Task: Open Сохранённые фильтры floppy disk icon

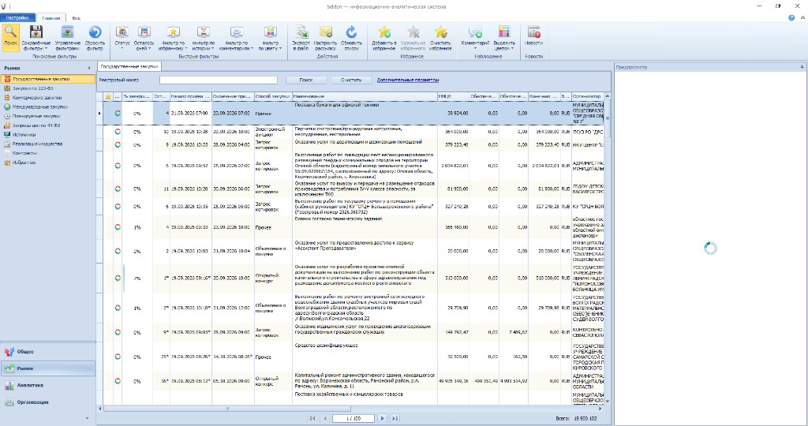Action: pos(36,37)
